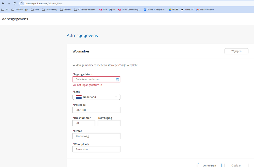This screenshot has width=254, height=167.
Task: Click the Adresgegevens page header title
Action: pos(15,19)
